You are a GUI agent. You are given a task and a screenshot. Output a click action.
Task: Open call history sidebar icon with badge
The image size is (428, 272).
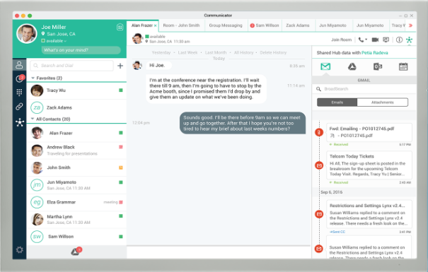[20, 78]
